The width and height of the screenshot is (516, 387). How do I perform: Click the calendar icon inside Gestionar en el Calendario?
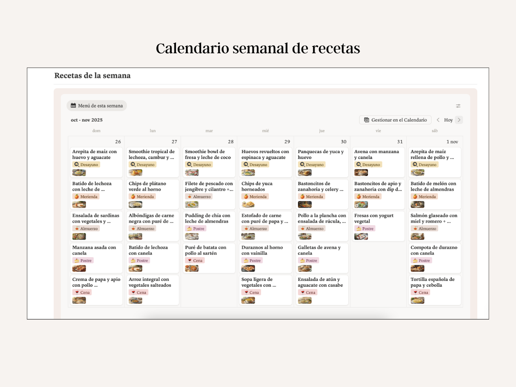[x=366, y=119]
